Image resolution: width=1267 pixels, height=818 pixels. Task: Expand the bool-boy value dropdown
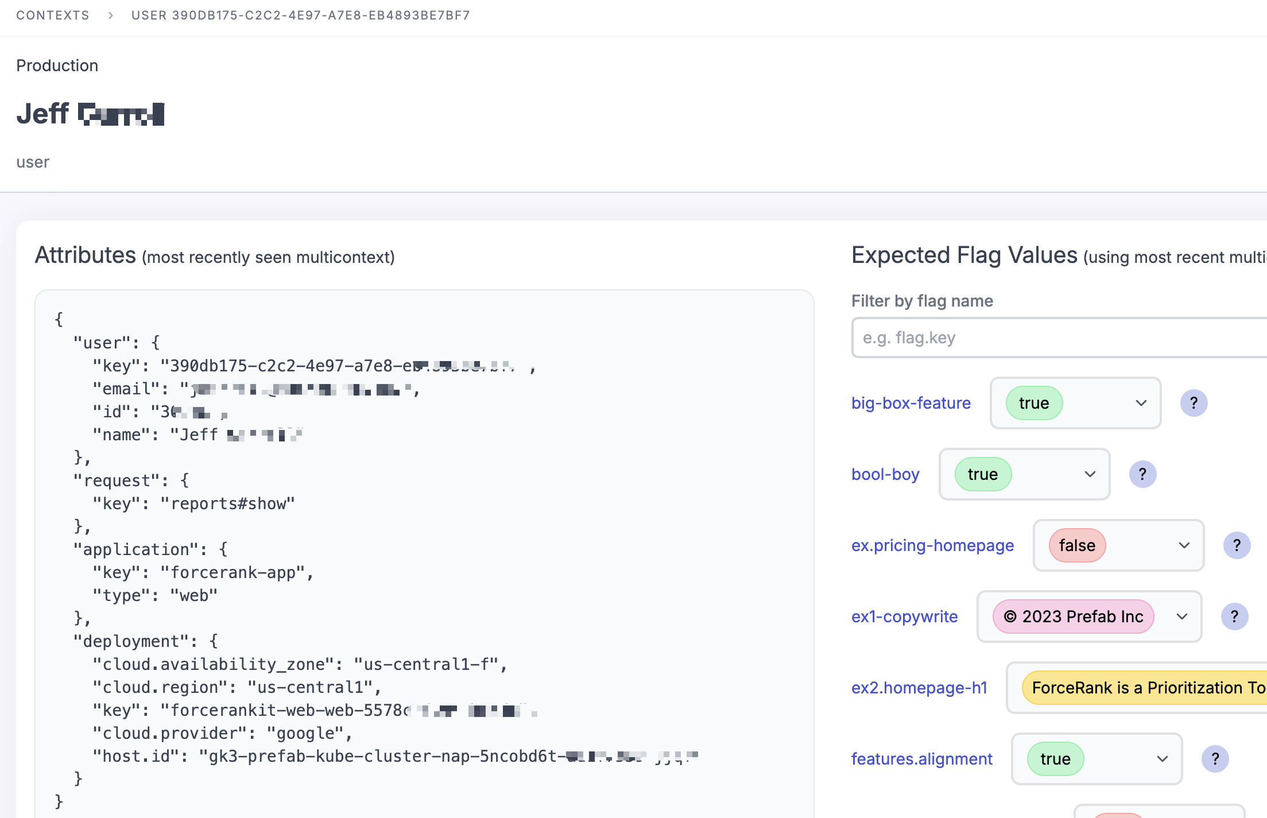coord(1090,474)
